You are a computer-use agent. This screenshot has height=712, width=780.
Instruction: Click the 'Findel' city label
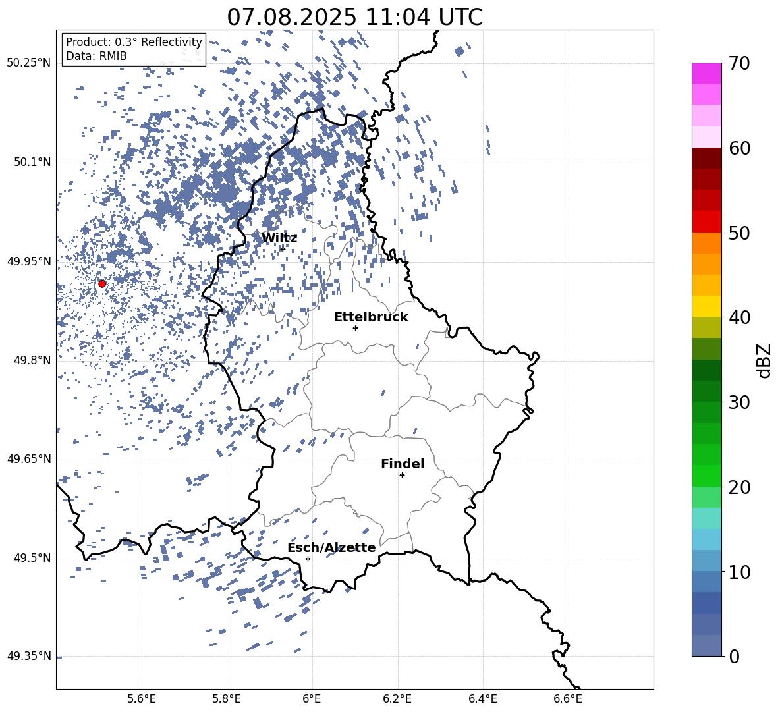coord(403,464)
